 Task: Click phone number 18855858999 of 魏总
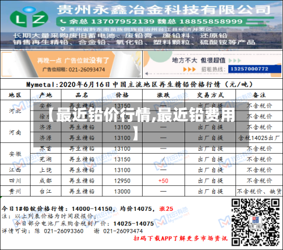click(211, 22)
